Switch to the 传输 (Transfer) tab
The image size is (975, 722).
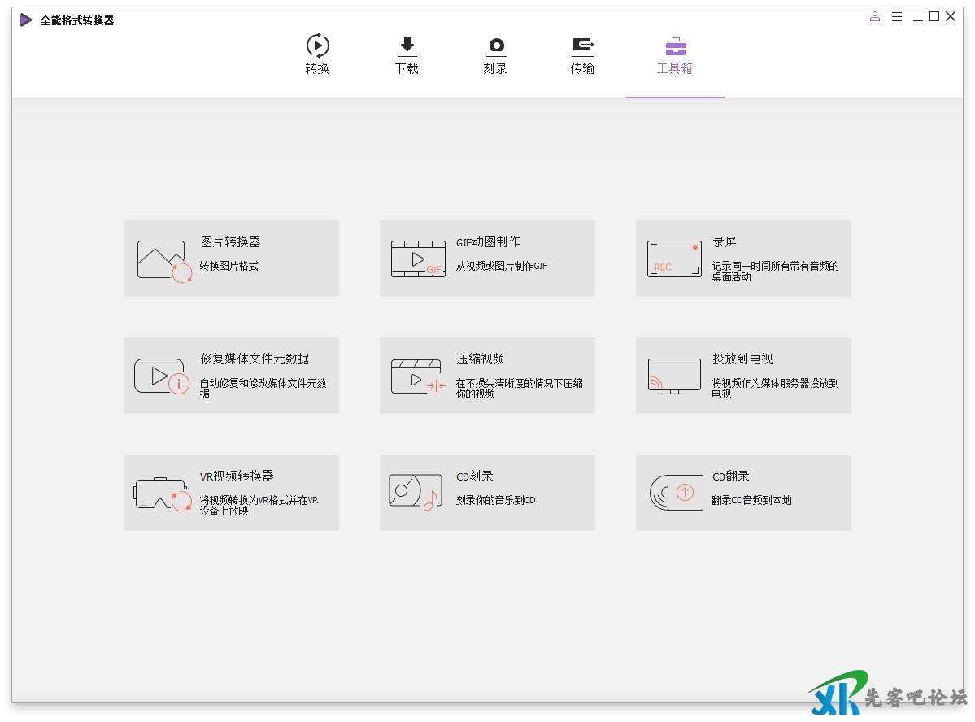(582, 55)
